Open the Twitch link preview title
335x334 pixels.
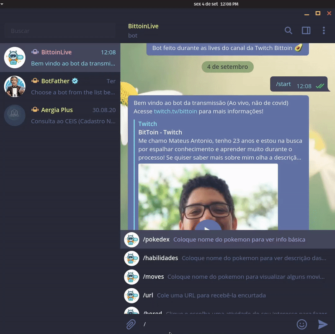(148, 124)
